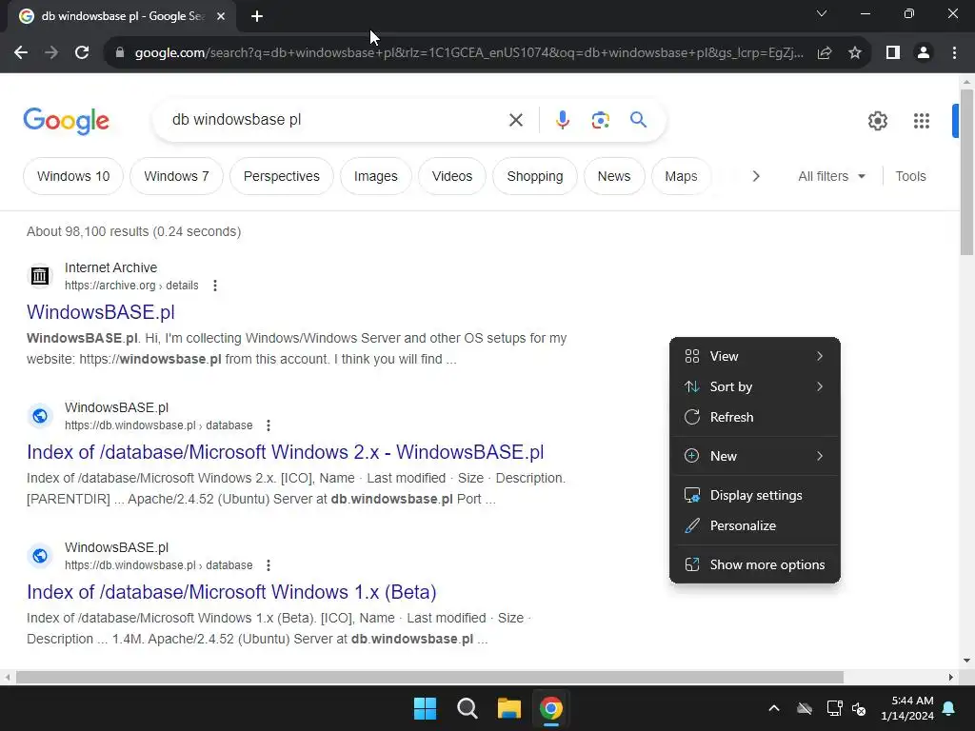This screenshot has width=975, height=731.
Task: Filter results by Windows 10 chip
Action: click(x=73, y=176)
